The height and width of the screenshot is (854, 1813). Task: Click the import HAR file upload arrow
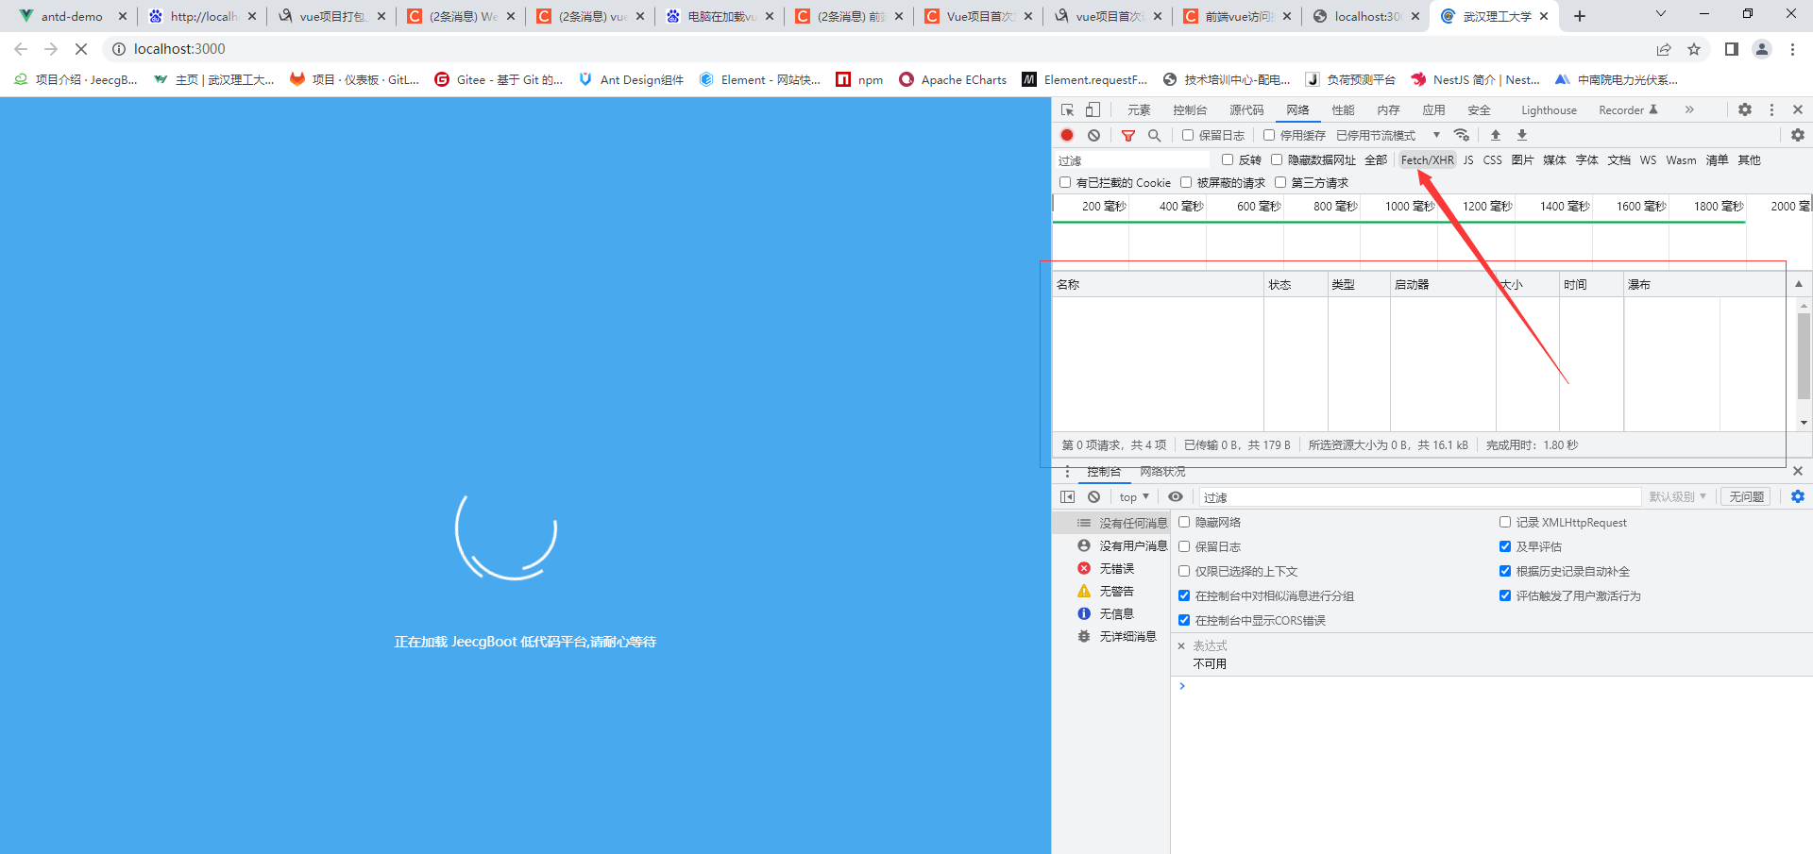click(x=1496, y=135)
